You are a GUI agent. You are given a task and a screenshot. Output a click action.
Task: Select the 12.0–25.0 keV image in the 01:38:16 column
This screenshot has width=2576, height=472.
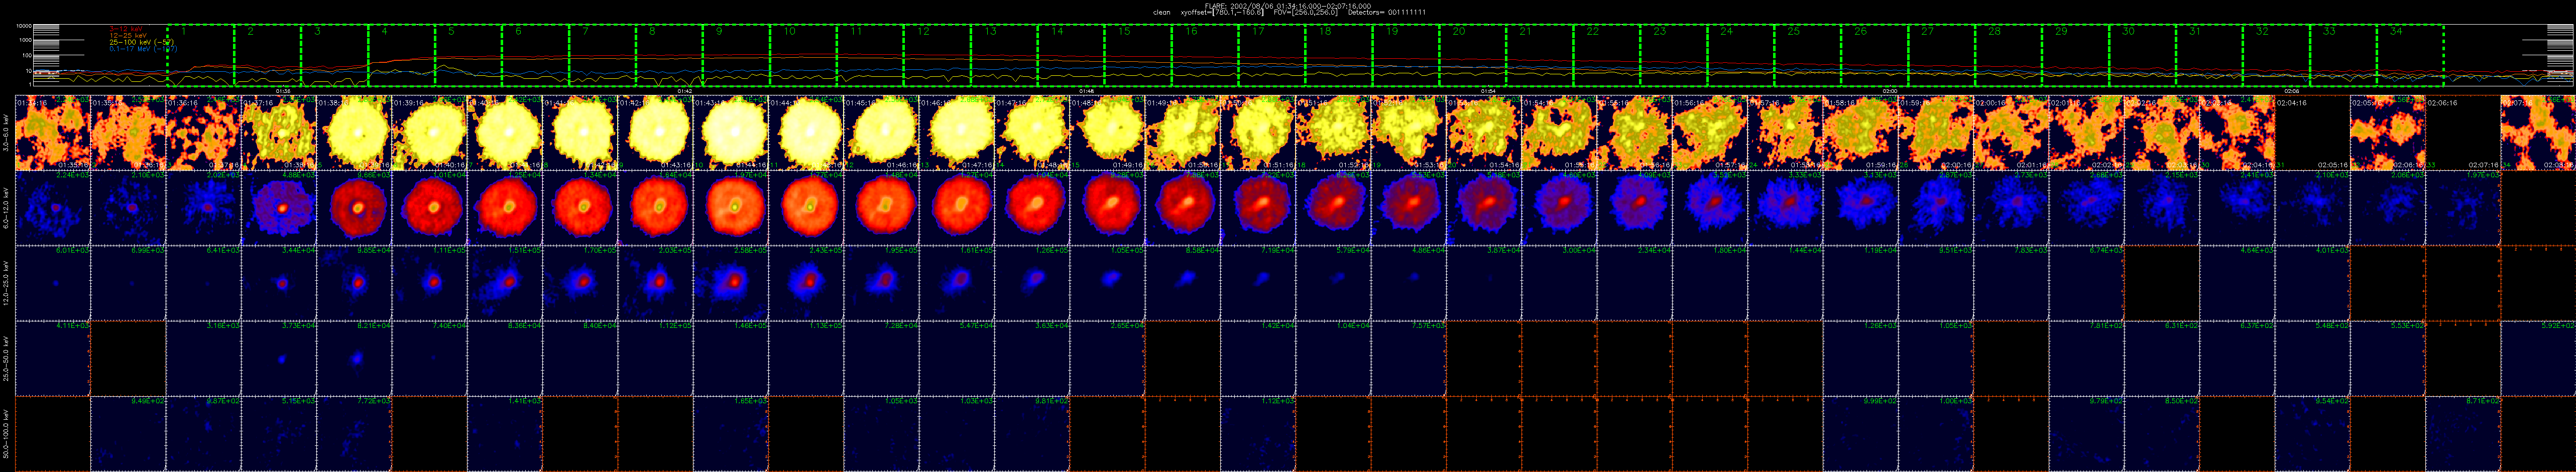pos(355,284)
